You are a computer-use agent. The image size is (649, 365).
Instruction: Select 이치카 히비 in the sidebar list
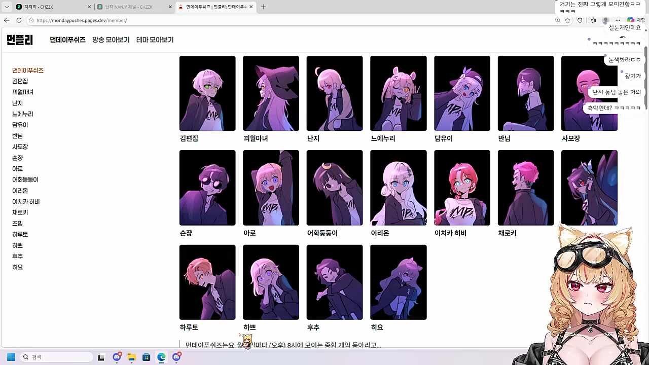[26, 202]
